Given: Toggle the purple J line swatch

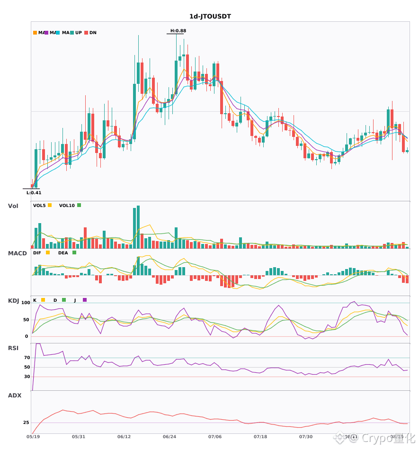Looking at the screenshot, I should tap(85, 300).
